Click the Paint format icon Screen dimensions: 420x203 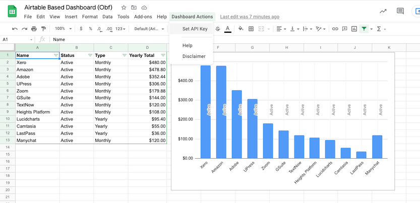pos(43,29)
